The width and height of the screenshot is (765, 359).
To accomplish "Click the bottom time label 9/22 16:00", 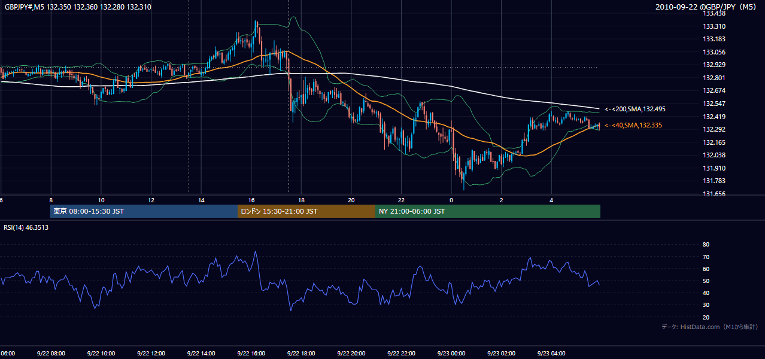I will point(251,353).
